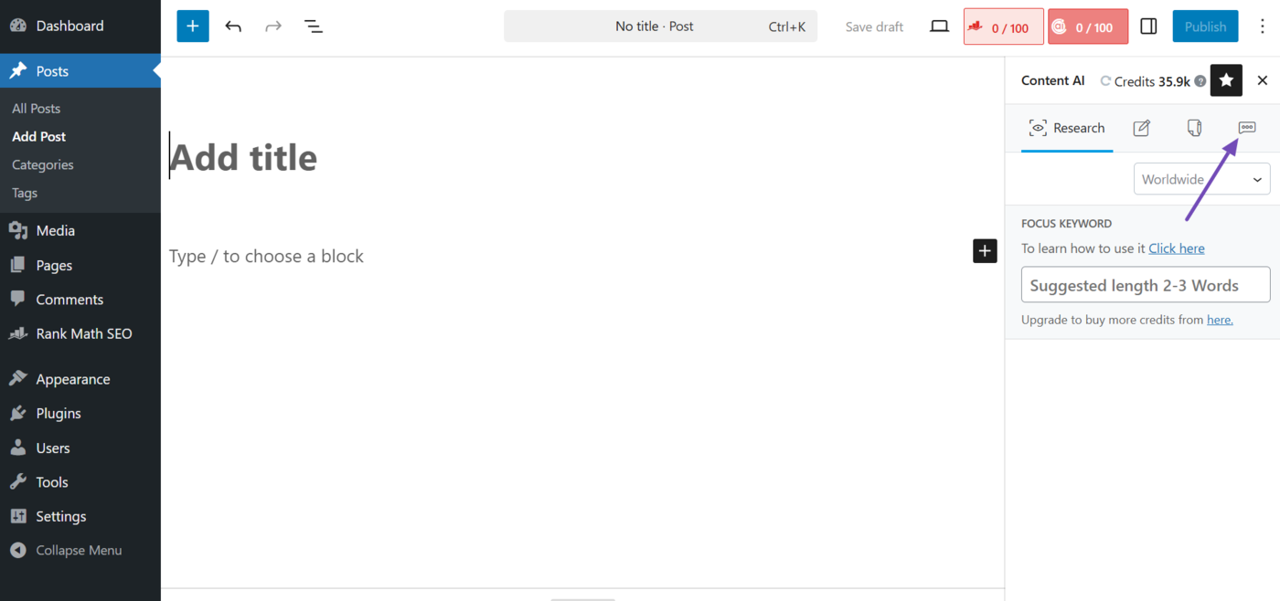Click the Focus Keyword input field
1280x601 pixels.
tap(1145, 284)
